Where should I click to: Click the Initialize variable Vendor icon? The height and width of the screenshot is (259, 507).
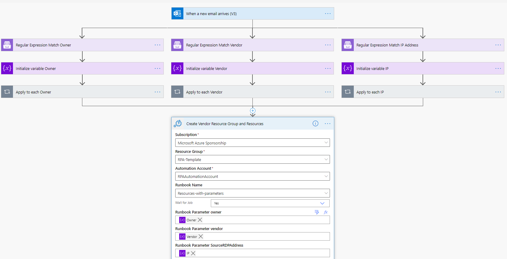tap(177, 68)
